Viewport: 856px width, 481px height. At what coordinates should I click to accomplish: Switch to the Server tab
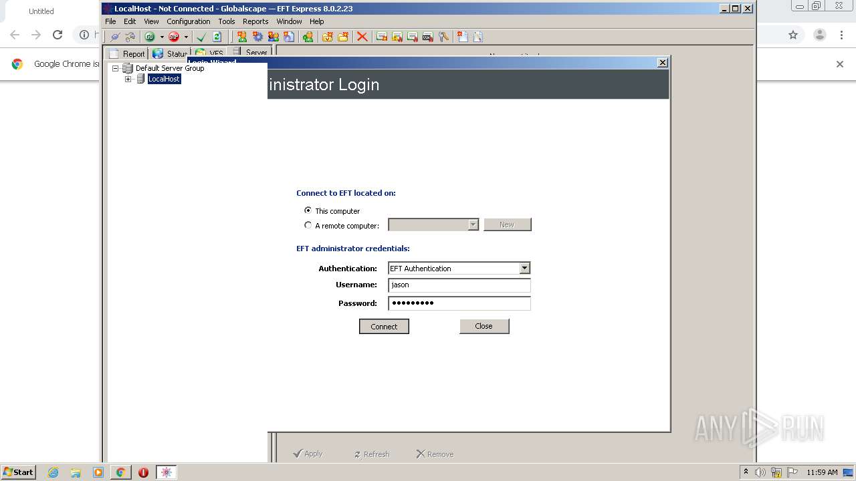pyautogui.click(x=249, y=53)
